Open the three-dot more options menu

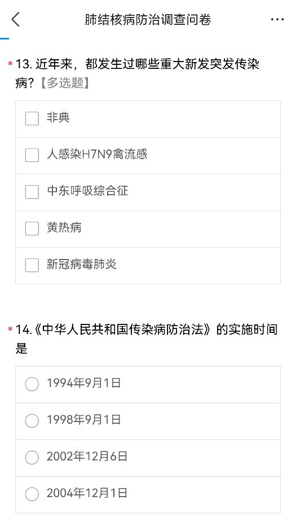pyautogui.click(x=277, y=20)
